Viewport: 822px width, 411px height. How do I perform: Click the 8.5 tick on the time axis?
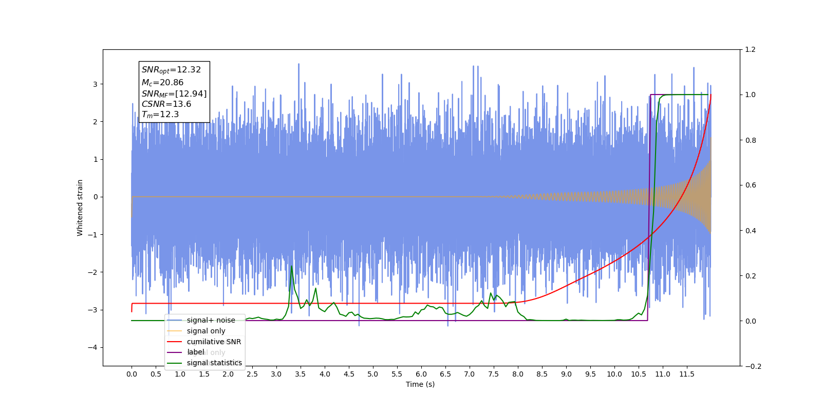(542, 374)
